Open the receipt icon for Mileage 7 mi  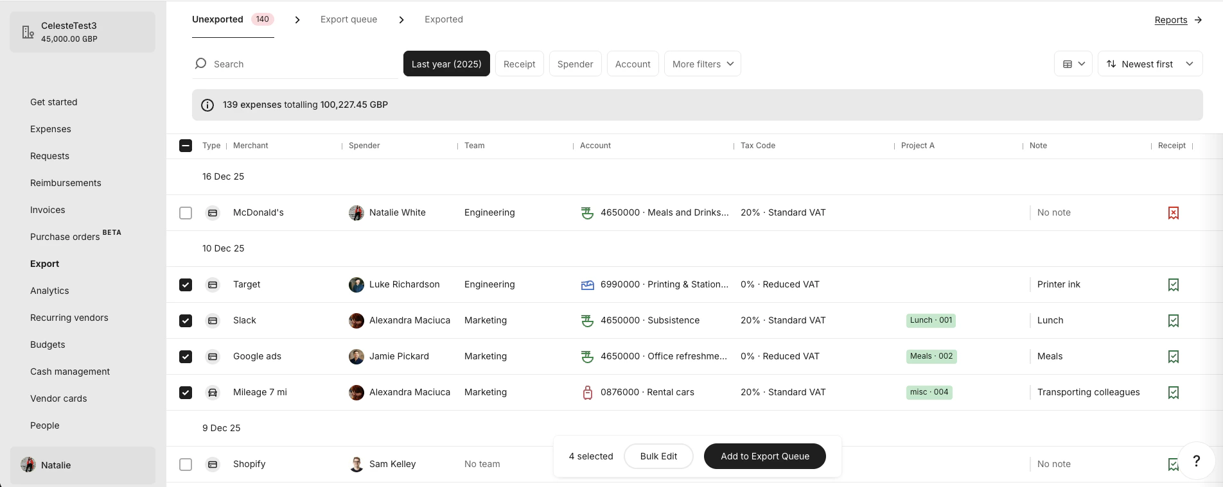[1174, 393]
